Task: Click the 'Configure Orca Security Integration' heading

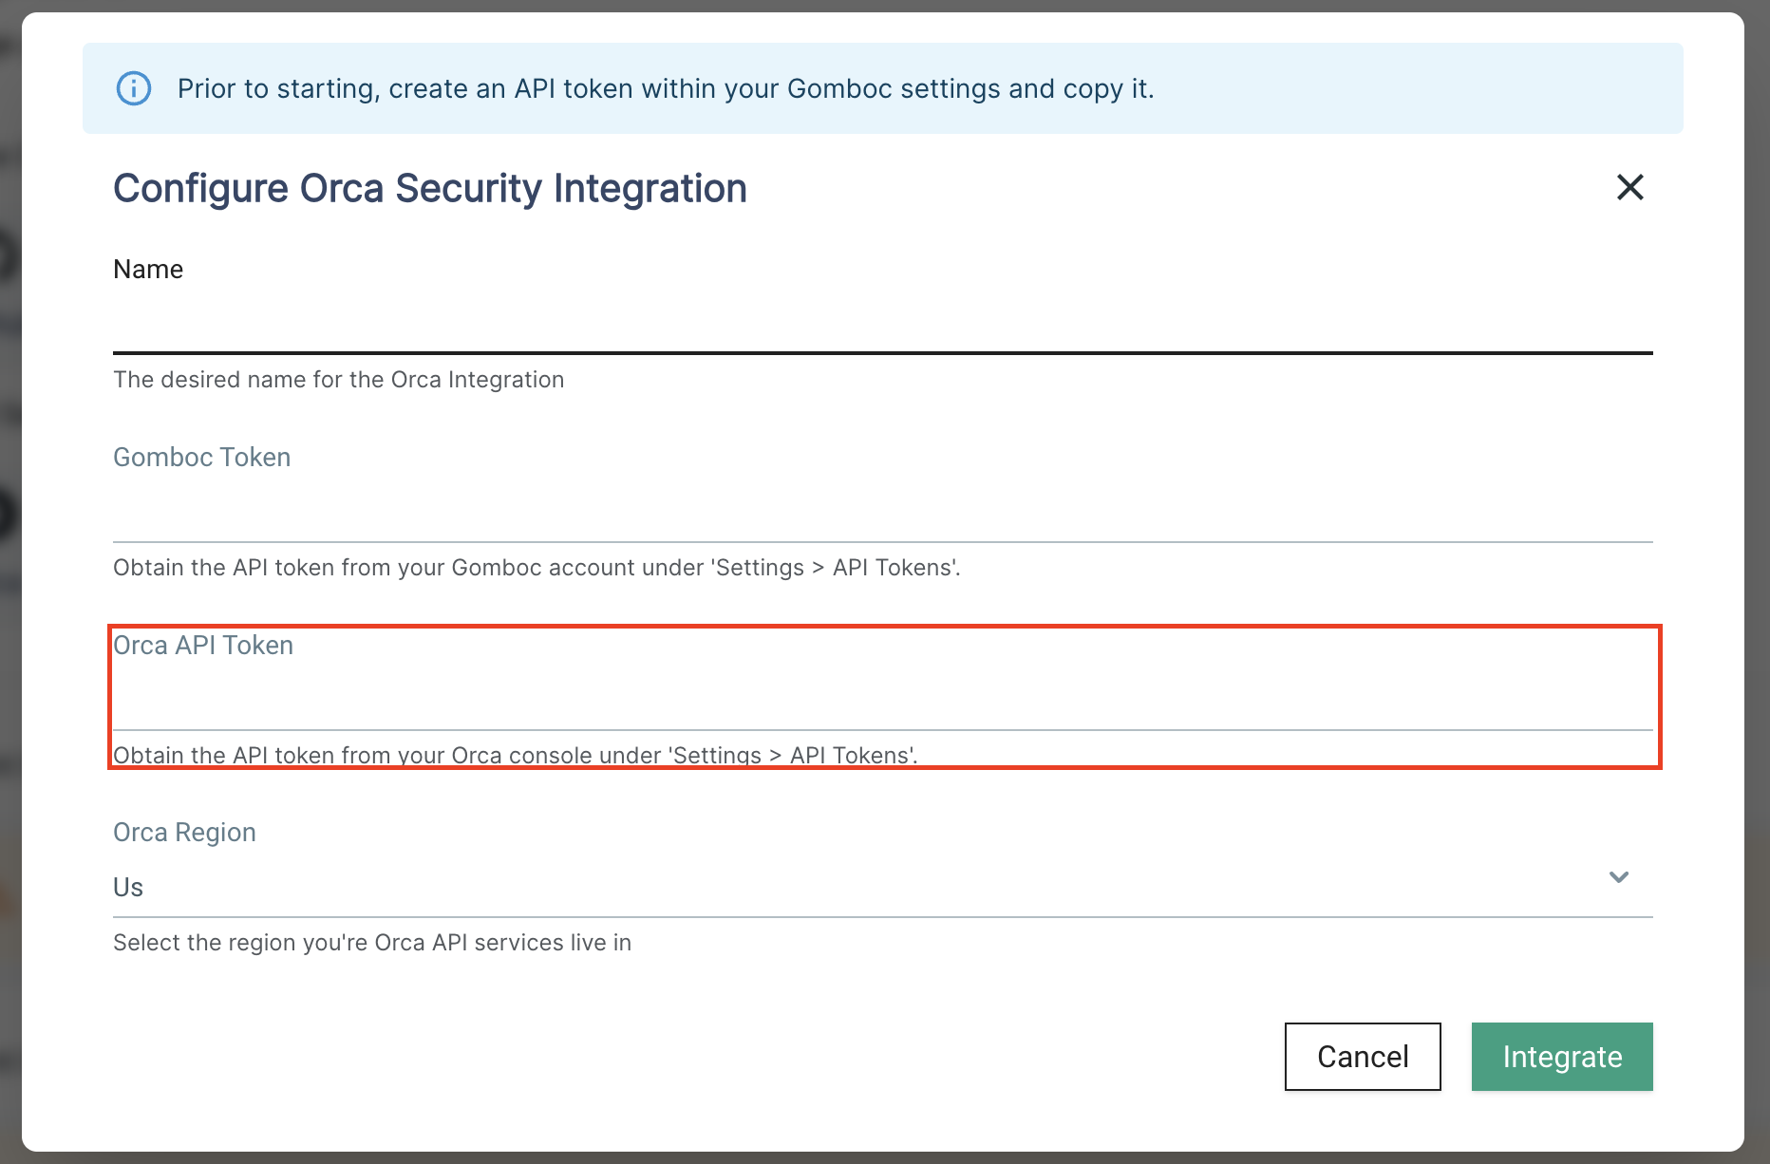Action: tap(430, 188)
